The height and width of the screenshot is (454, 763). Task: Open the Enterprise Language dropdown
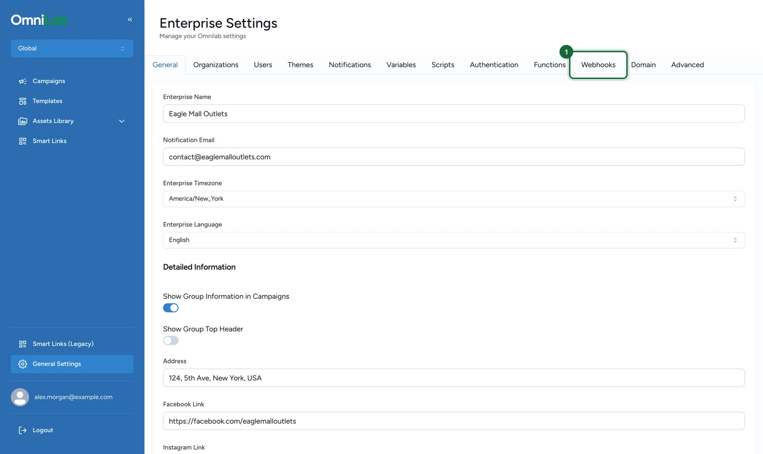click(x=454, y=240)
